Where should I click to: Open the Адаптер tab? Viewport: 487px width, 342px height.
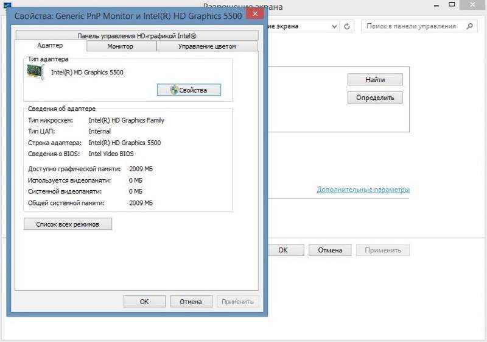[x=51, y=45]
